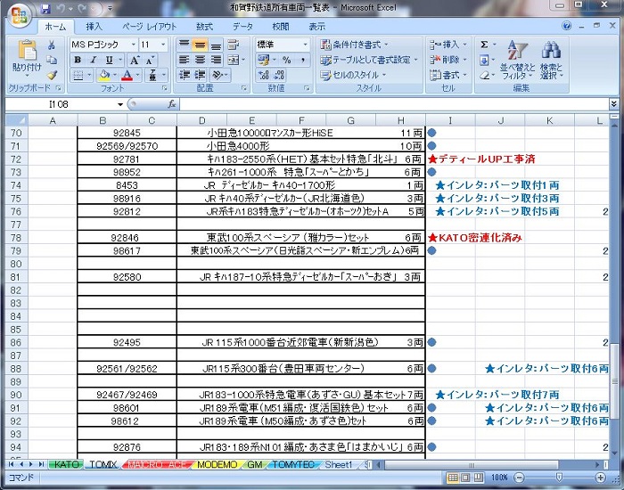Apply the yellow fill color bucket
Image resolution: width=624 pixels, height=490 pixels.
[x=104, y=75]
